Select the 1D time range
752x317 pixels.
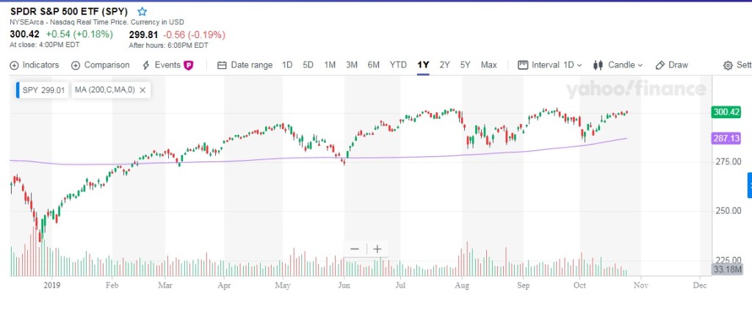[287, 65]
